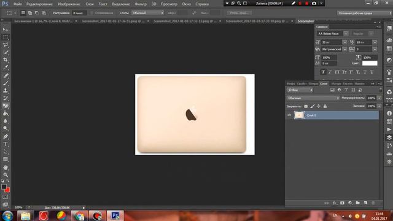Open Photoshop from the Windows taskbar
The height and width of the screenshot is (221, 393).
tap(115, 215)
